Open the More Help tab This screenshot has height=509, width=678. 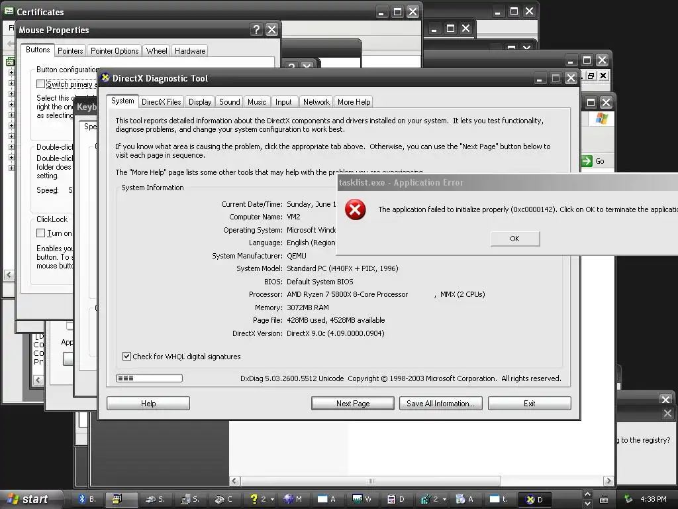click(x=354, y=101)
